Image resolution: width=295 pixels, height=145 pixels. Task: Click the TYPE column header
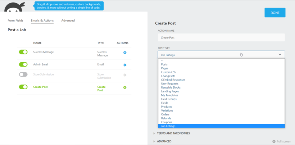point(100,43)
